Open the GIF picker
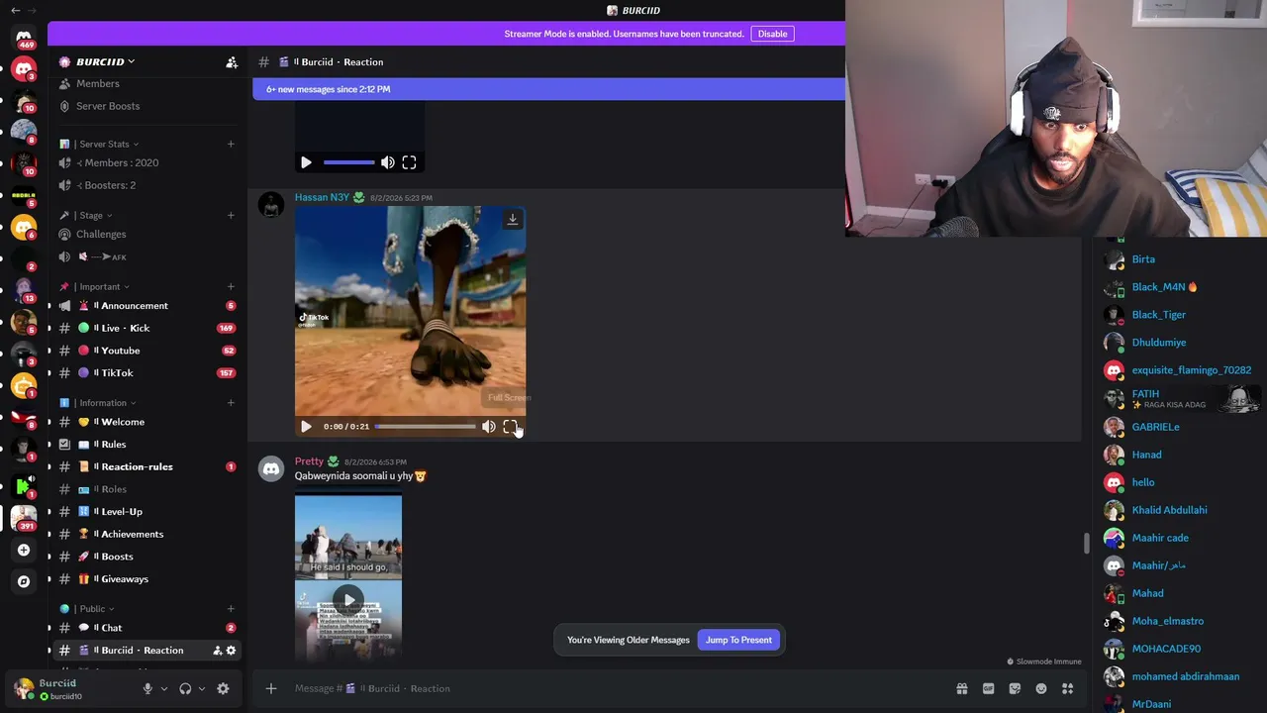Viewport: 1267px width, 713px height. tap(988, 688)
